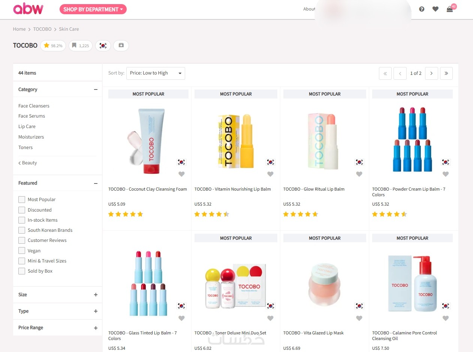Favorite the Glow Ritual Lip Balm heart

(359, 174)
